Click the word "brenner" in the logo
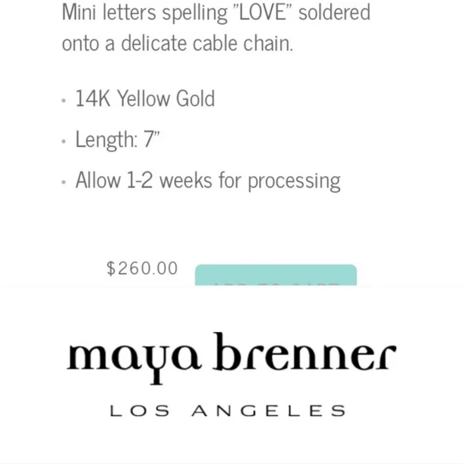The image size is (463, 464). tap(305, 351)
